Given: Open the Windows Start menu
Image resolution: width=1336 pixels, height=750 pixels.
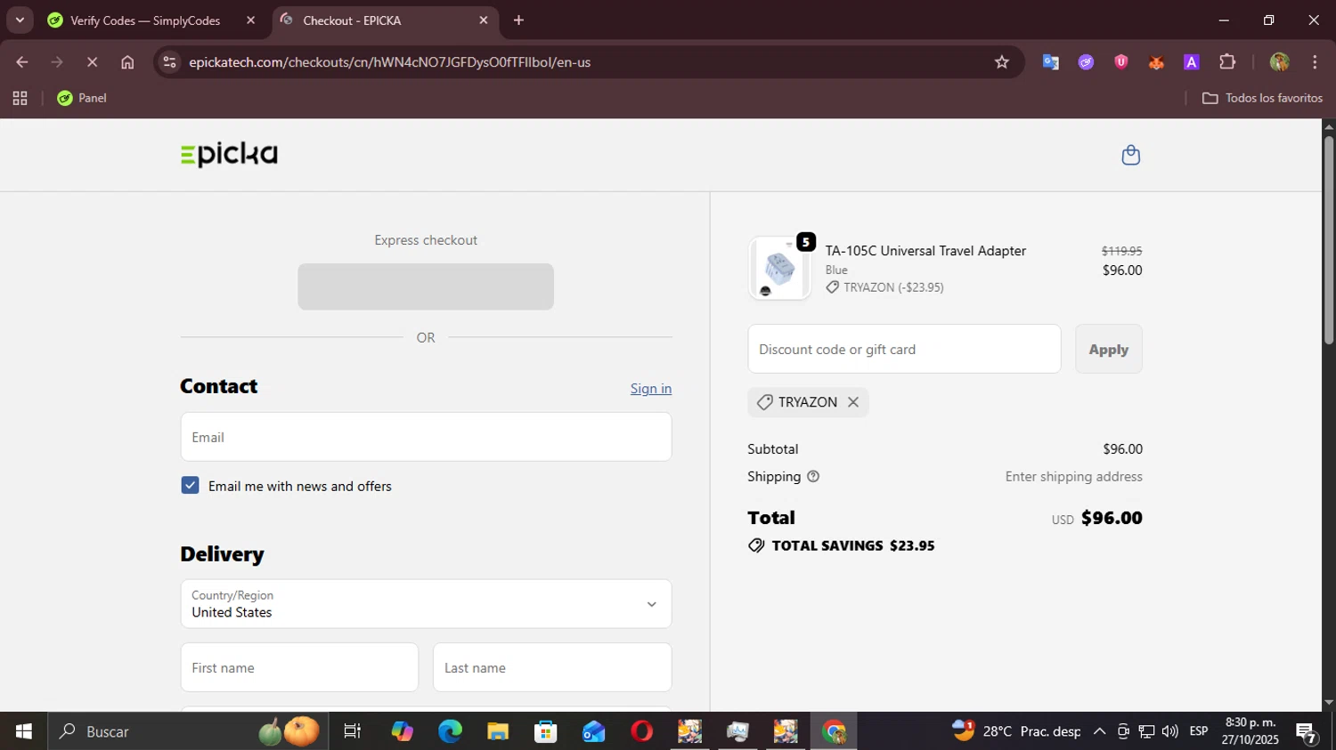Looking at the screenshot, I should coord(23,731).
